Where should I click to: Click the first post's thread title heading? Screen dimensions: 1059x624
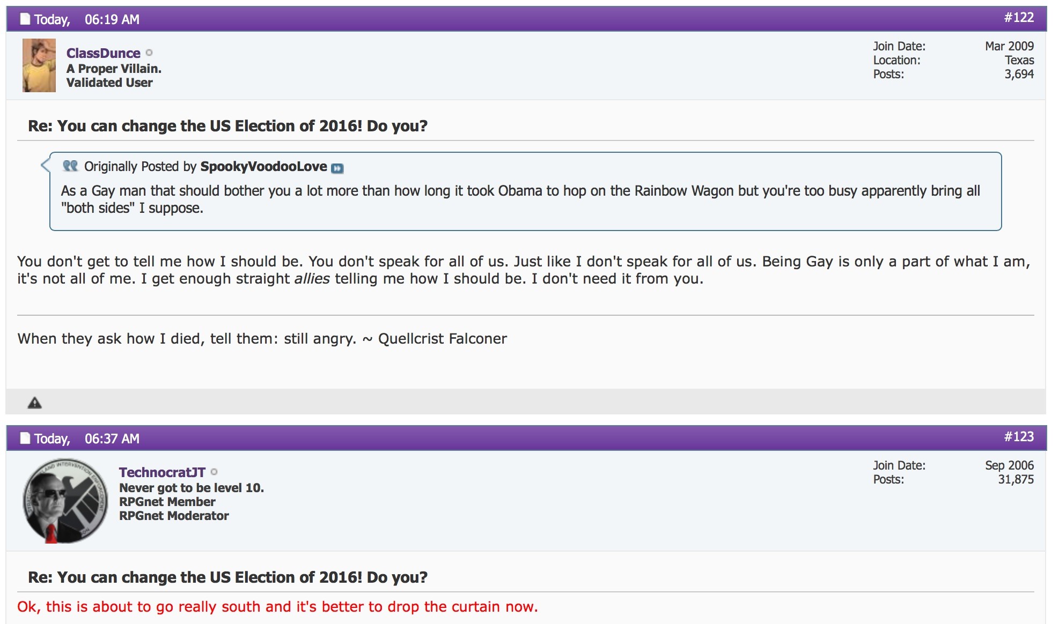[228, 126]
